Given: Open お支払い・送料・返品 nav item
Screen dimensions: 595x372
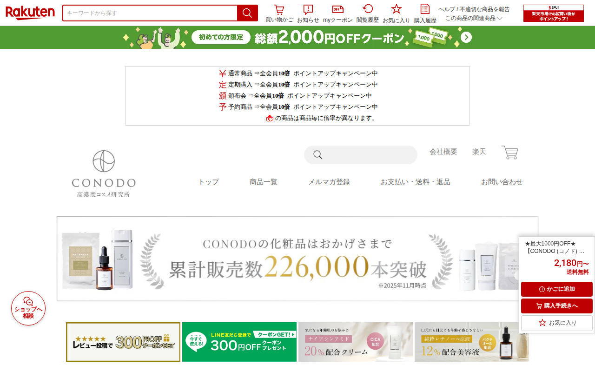Looking at the screenshot, I should point(416,182).
